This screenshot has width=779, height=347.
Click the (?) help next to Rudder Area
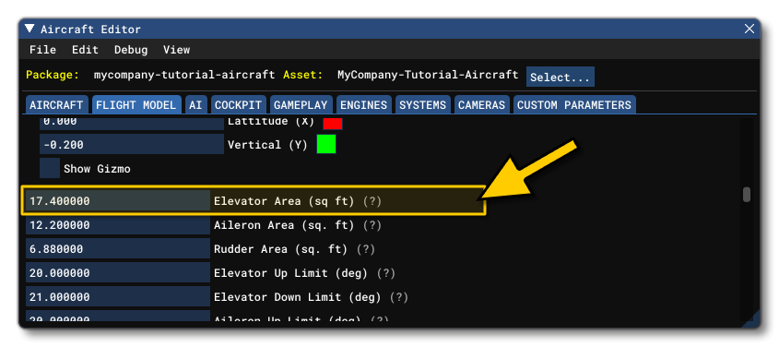pyautogui.click(x=366, y=249)
